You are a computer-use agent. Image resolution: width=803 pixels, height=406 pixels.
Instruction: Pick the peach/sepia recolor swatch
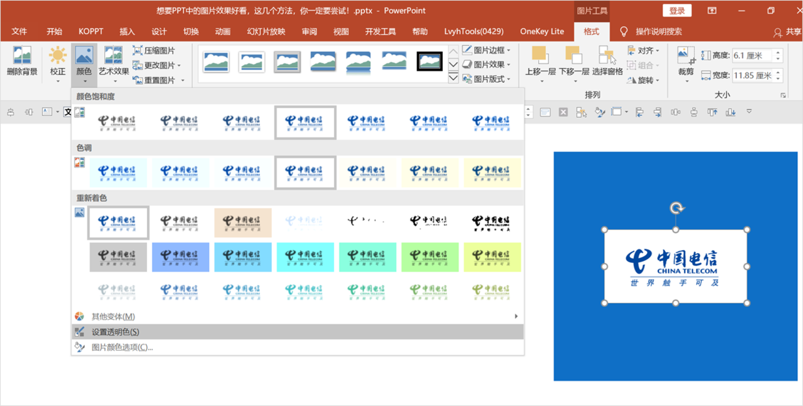(243, 223)
